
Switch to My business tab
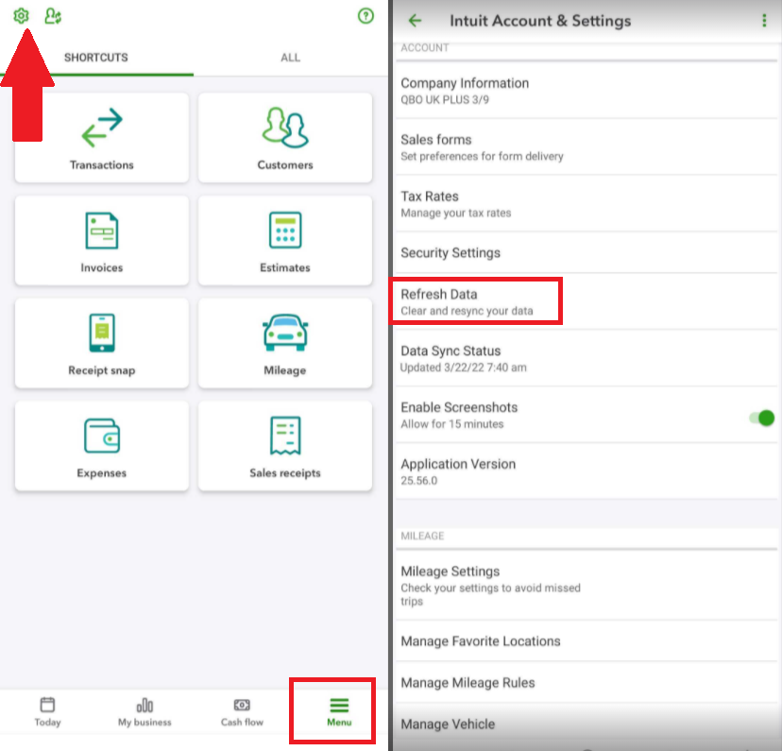pyautogui.click(x=144, y=711)
